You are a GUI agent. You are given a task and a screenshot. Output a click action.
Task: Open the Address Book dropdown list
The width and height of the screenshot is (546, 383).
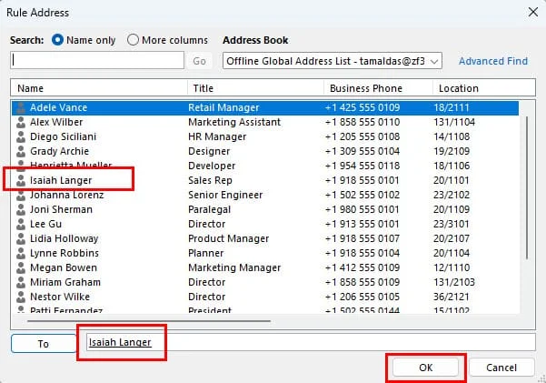[x=333, y=61]
